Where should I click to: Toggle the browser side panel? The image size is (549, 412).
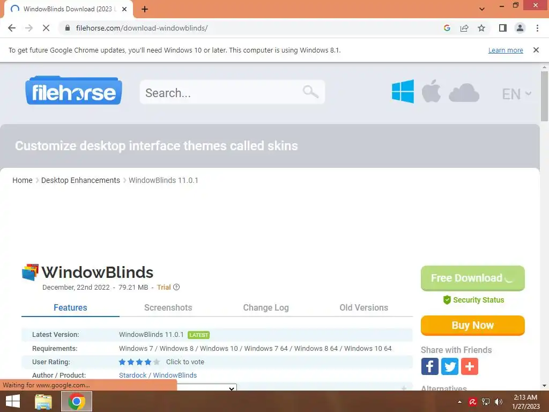(503, 28)
